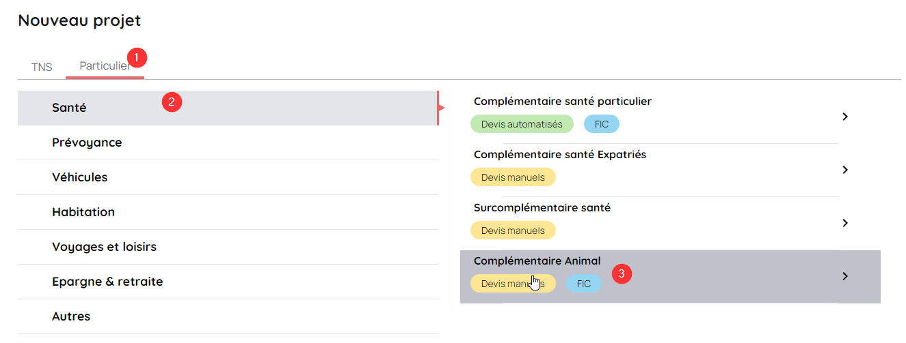Open the Habitation category
The height and width of the screenshot is (343, 906).
[x=83, y=212]
